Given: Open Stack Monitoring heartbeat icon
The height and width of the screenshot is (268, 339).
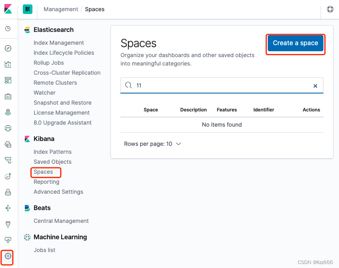Looking at the screenshot, I should [x=8, y=240].
